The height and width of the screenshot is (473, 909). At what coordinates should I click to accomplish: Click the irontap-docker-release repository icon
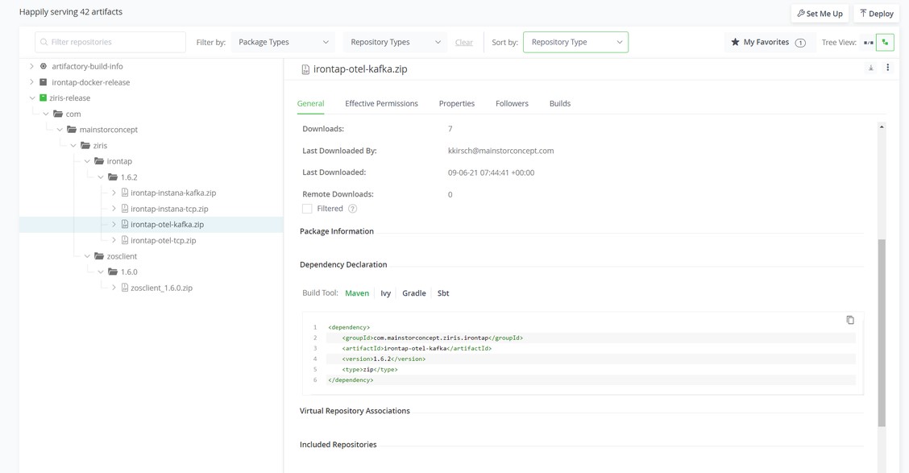(43, 82)
